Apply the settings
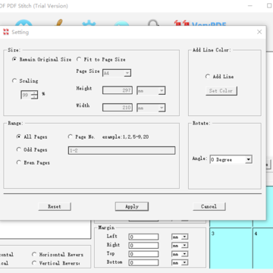The width and height of the screenshot is (273, 273). (x=132, y=206)
